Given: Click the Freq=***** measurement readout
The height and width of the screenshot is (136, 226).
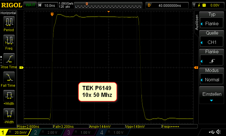Looking at the screenshot, I should (180, 126).
